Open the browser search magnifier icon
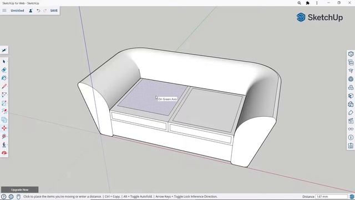 coord(299,3)
